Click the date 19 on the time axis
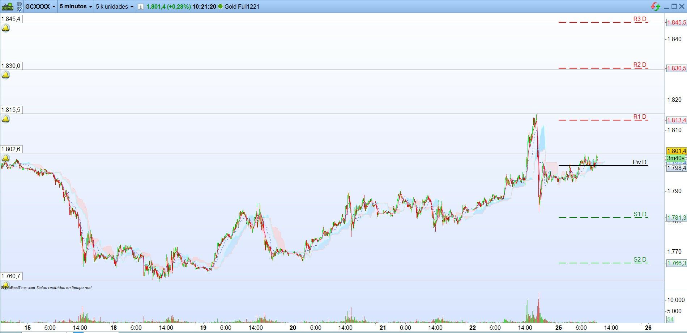 [203, 328]
